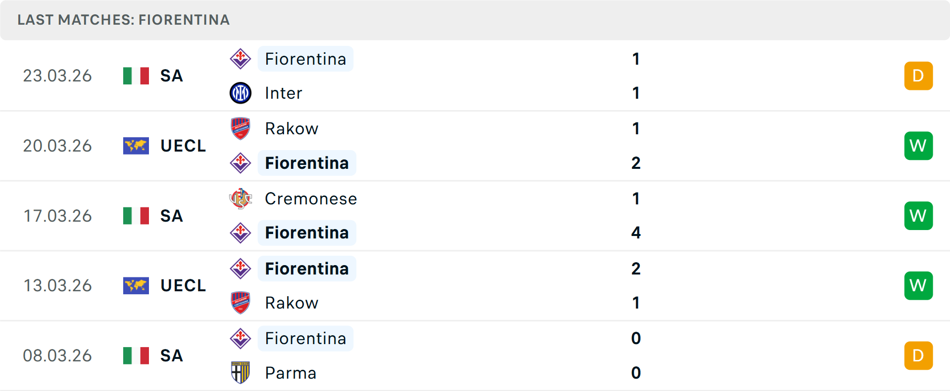The image size is (950, 391).
Task: Select highlighted Fiorentina name in 17.03.26 match
Action: (307, 233)
